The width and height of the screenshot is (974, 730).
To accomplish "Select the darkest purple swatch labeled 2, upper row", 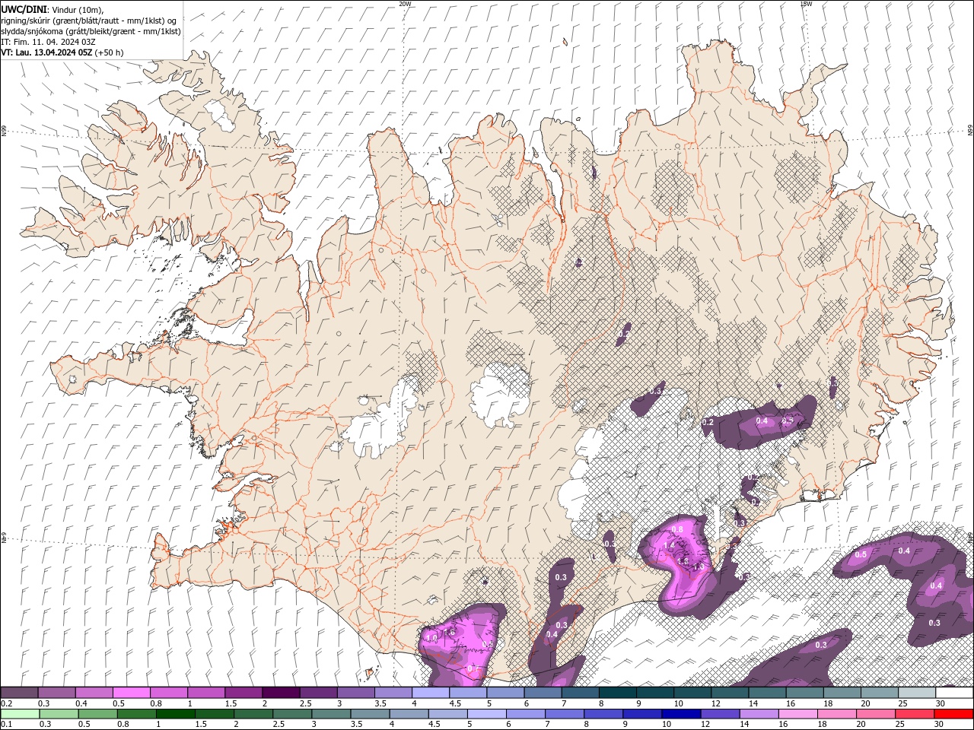I will 280,693.
